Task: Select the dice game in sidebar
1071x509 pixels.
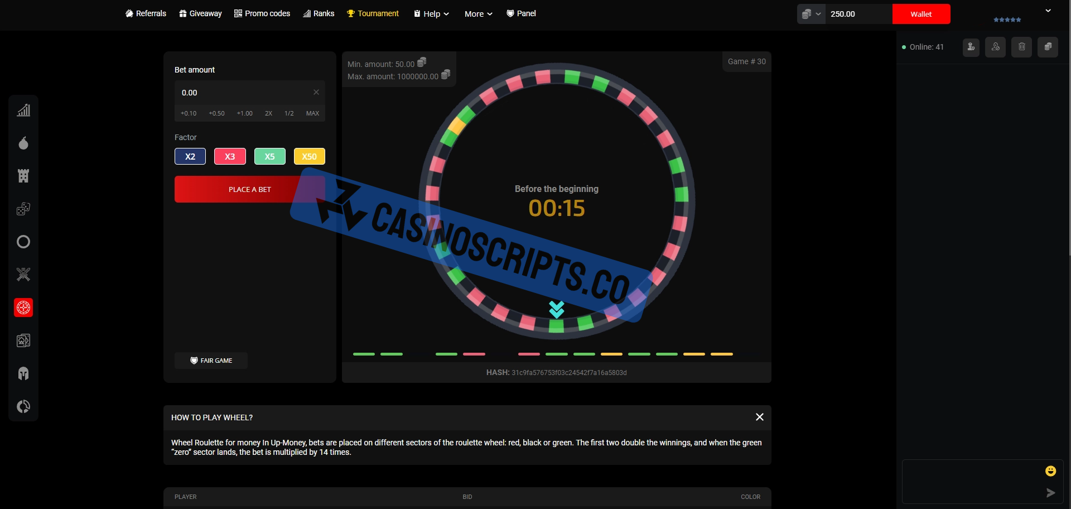Action: point(23,209)
